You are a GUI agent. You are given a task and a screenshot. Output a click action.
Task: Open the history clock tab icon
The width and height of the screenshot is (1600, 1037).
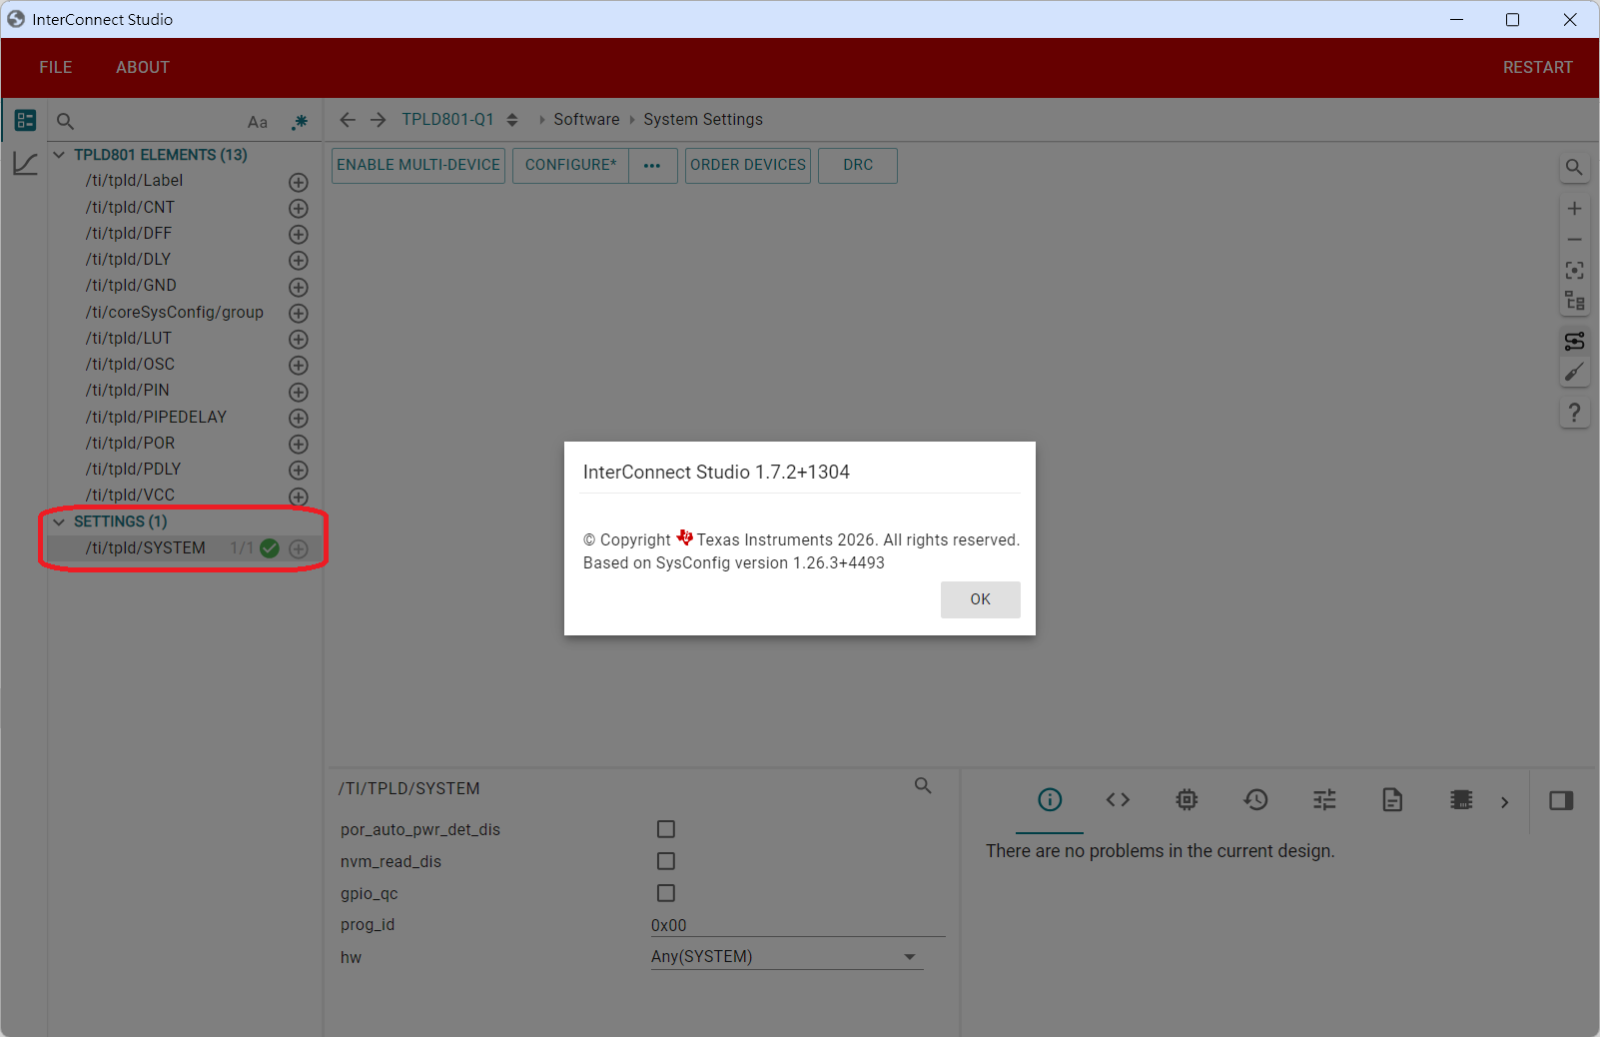(1255, 800)
